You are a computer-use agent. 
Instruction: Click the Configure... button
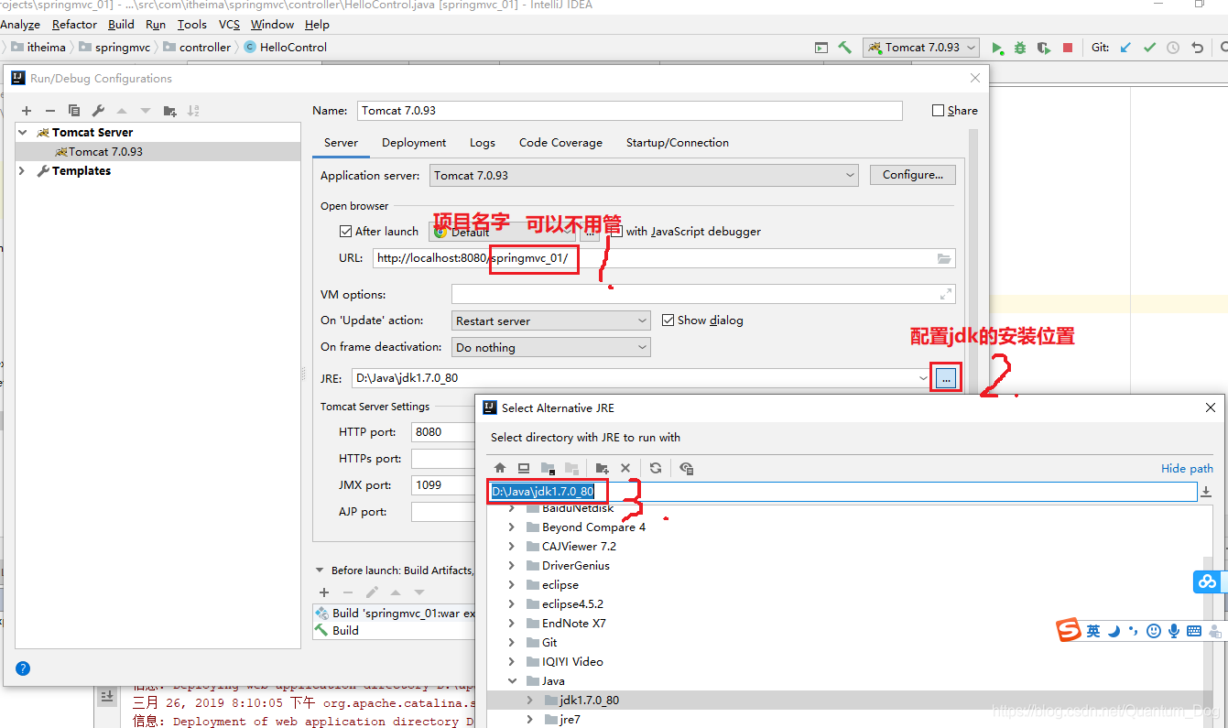click(913, 175)
